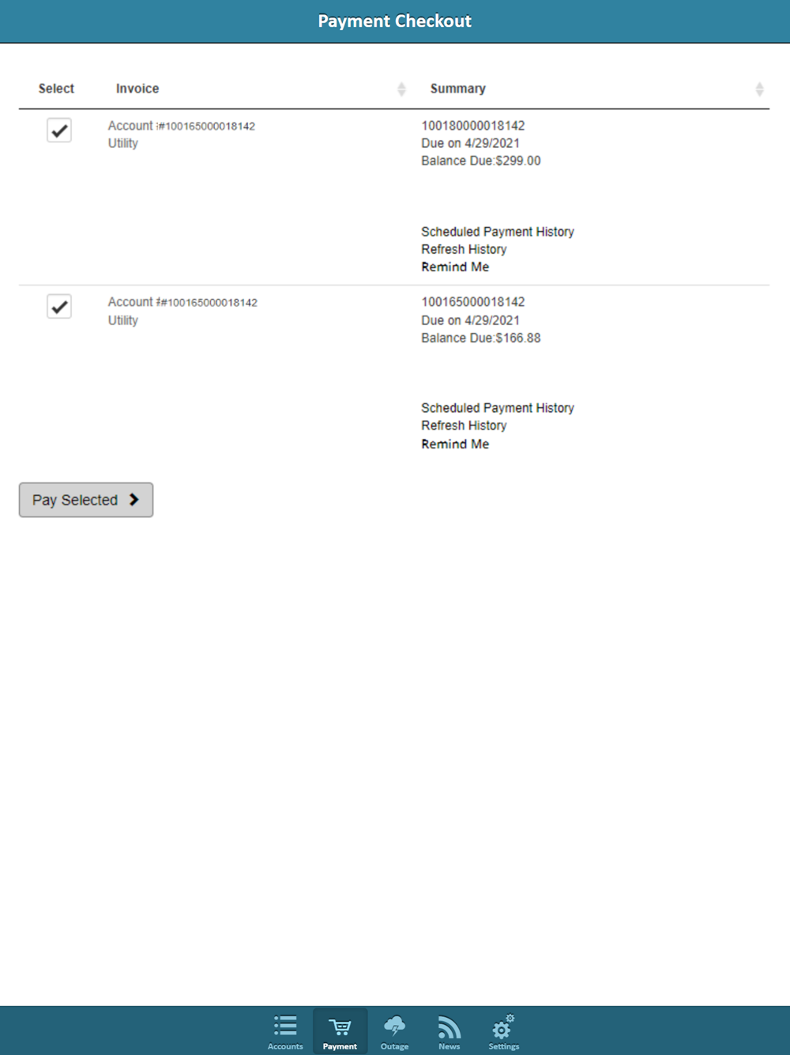
Task: Click the arrow icon in Pay Selected
Action: tap(134, 500)
